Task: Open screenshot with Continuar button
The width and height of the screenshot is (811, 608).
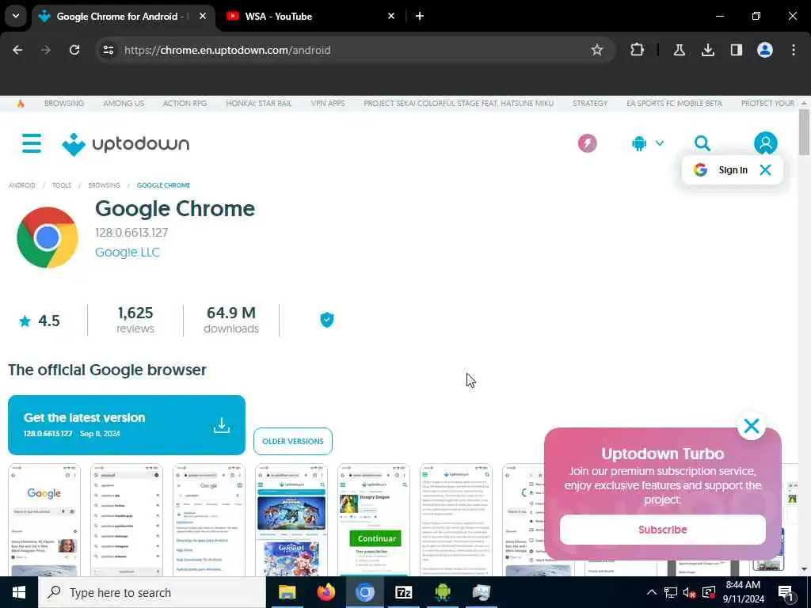Action: click(x=374, y=520)
